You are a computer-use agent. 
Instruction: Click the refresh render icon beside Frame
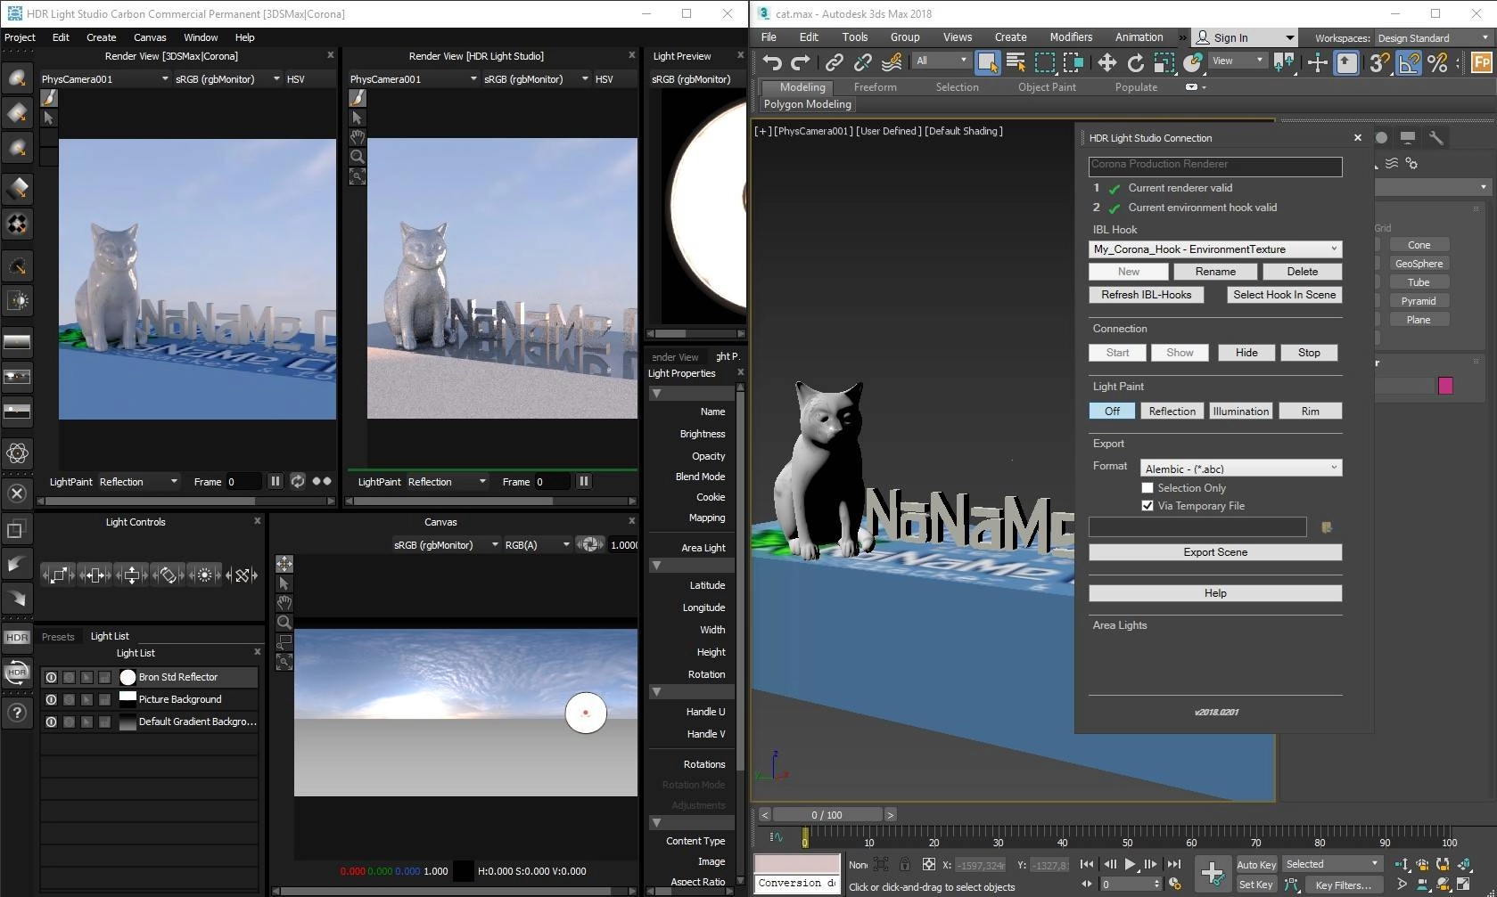coord(298,481)
